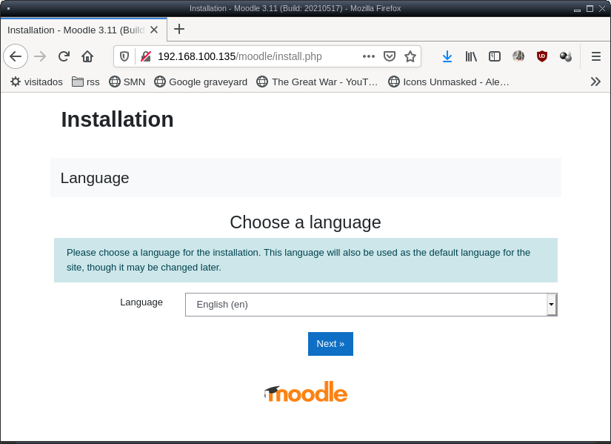Open the rss bookmarks folder
Viewport: 611px width, 444px height.
86,82
